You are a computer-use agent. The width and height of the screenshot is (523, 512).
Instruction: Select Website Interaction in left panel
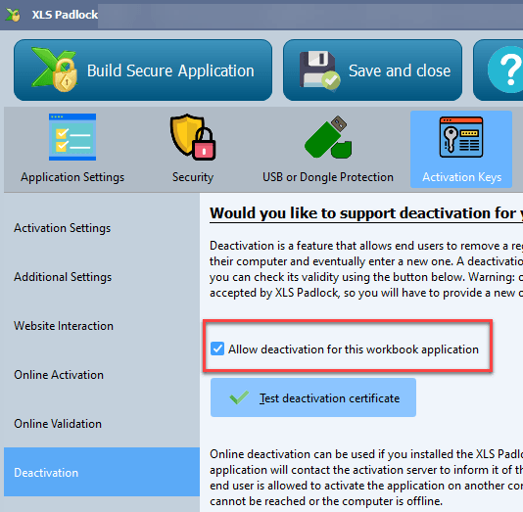click(64, 326)
